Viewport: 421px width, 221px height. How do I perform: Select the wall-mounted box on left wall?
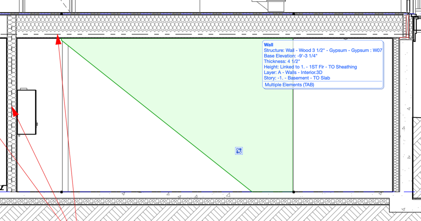[x=27, y=112]
